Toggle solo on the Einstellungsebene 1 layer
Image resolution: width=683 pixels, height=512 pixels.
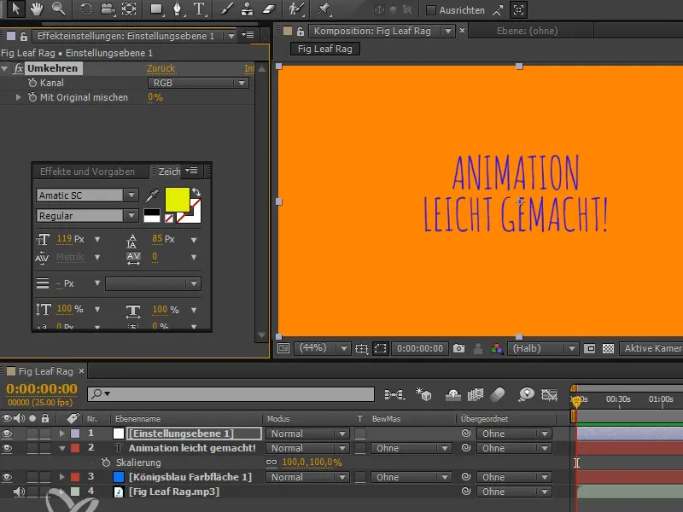[x=32, y=433]
